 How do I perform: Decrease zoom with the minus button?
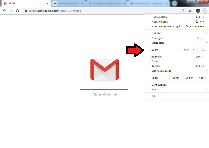pos(178,50)
